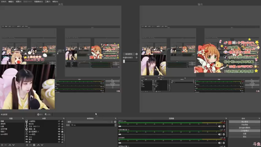Increase transition duration with the up stepper
The image size is (261, 147).
pyautogui.click(x=115, y=124)
